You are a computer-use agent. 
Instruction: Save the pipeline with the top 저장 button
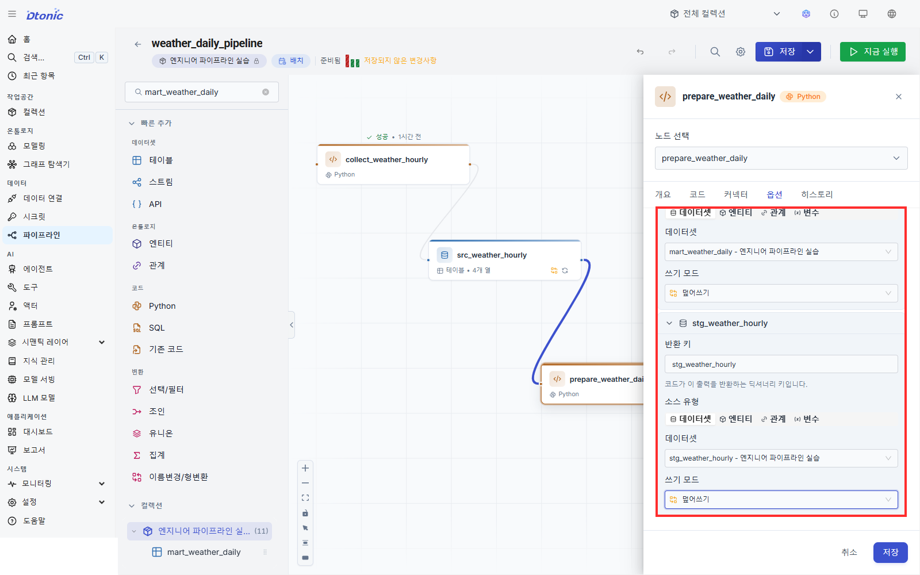pyautogui.click(x=779, y=52)
